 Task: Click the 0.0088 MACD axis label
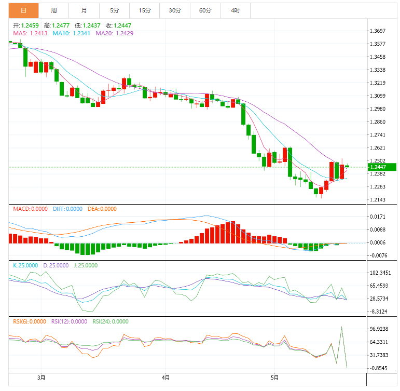pos(378,230)
